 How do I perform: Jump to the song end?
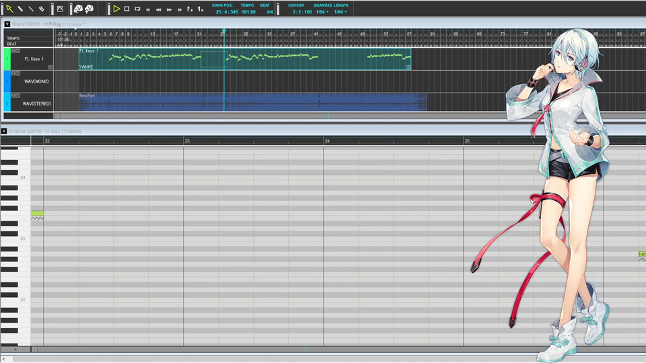[x=180, y=9]
